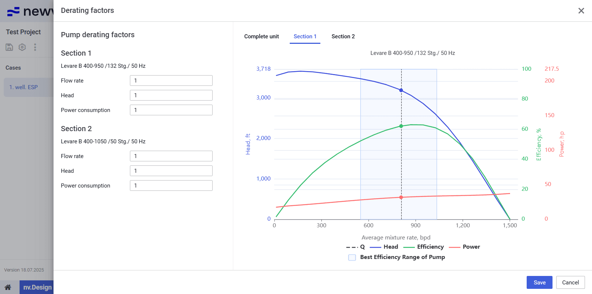Click the save project icon in sidebar
Viewport: 592px width, 294px height.
(x=9, y=47)
